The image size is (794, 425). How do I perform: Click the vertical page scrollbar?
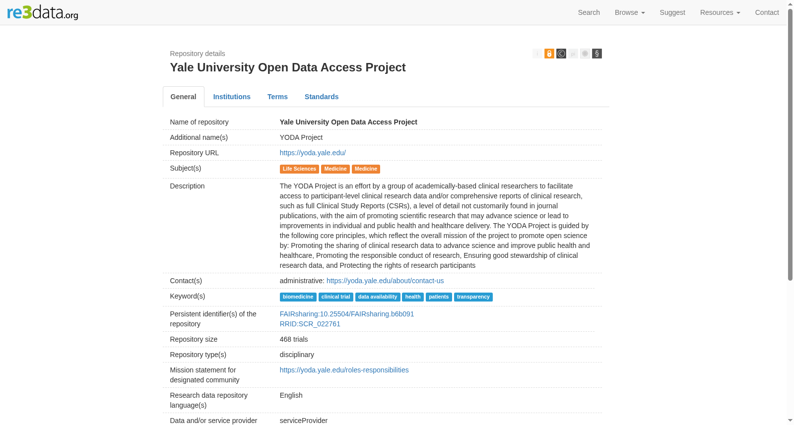[x=791, y=144]
